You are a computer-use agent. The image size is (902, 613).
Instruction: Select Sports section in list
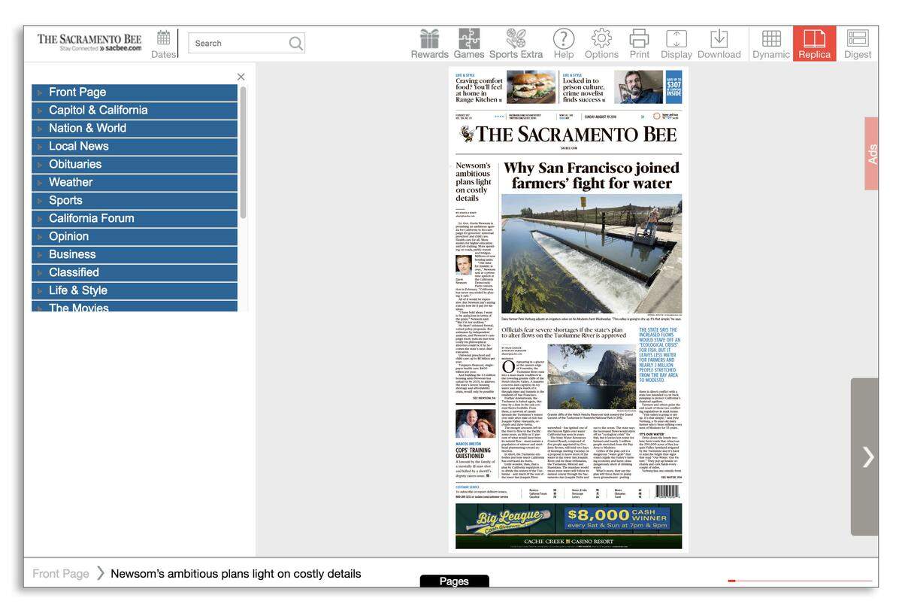coord(135,200)
